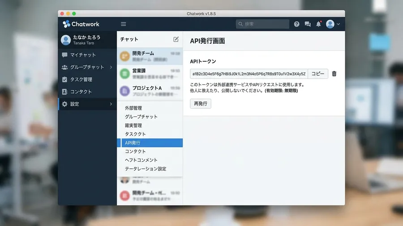Click the Chatwork logo
The height and width of the screenshot is (226, 403).
point(81,24)
